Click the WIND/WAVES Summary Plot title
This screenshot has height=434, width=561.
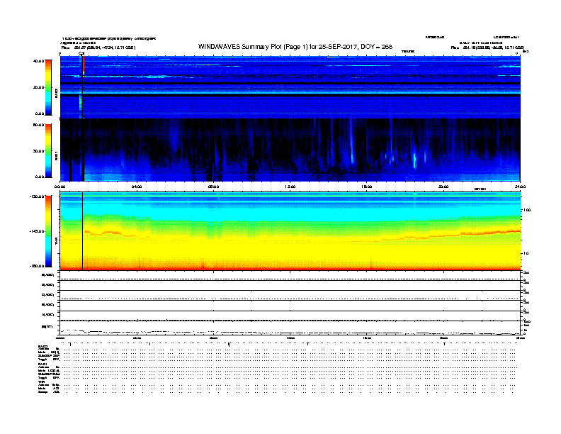click(x=295, y=47)
